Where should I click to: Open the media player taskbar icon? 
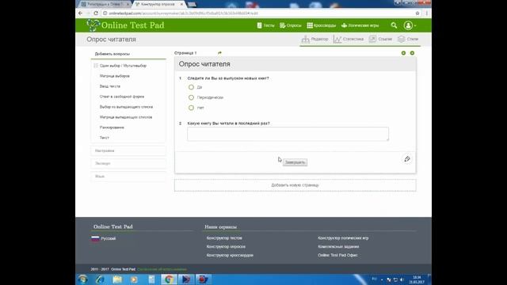pyautogui.click(x=134, y=279)
